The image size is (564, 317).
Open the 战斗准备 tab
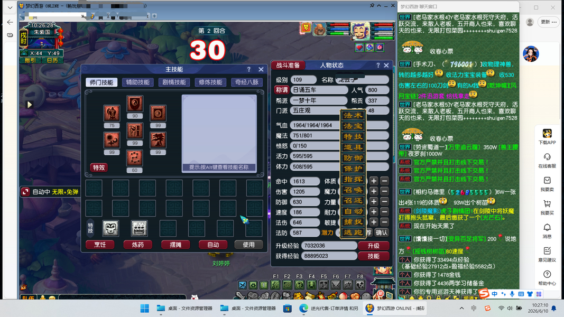click(x=288, y=65)
